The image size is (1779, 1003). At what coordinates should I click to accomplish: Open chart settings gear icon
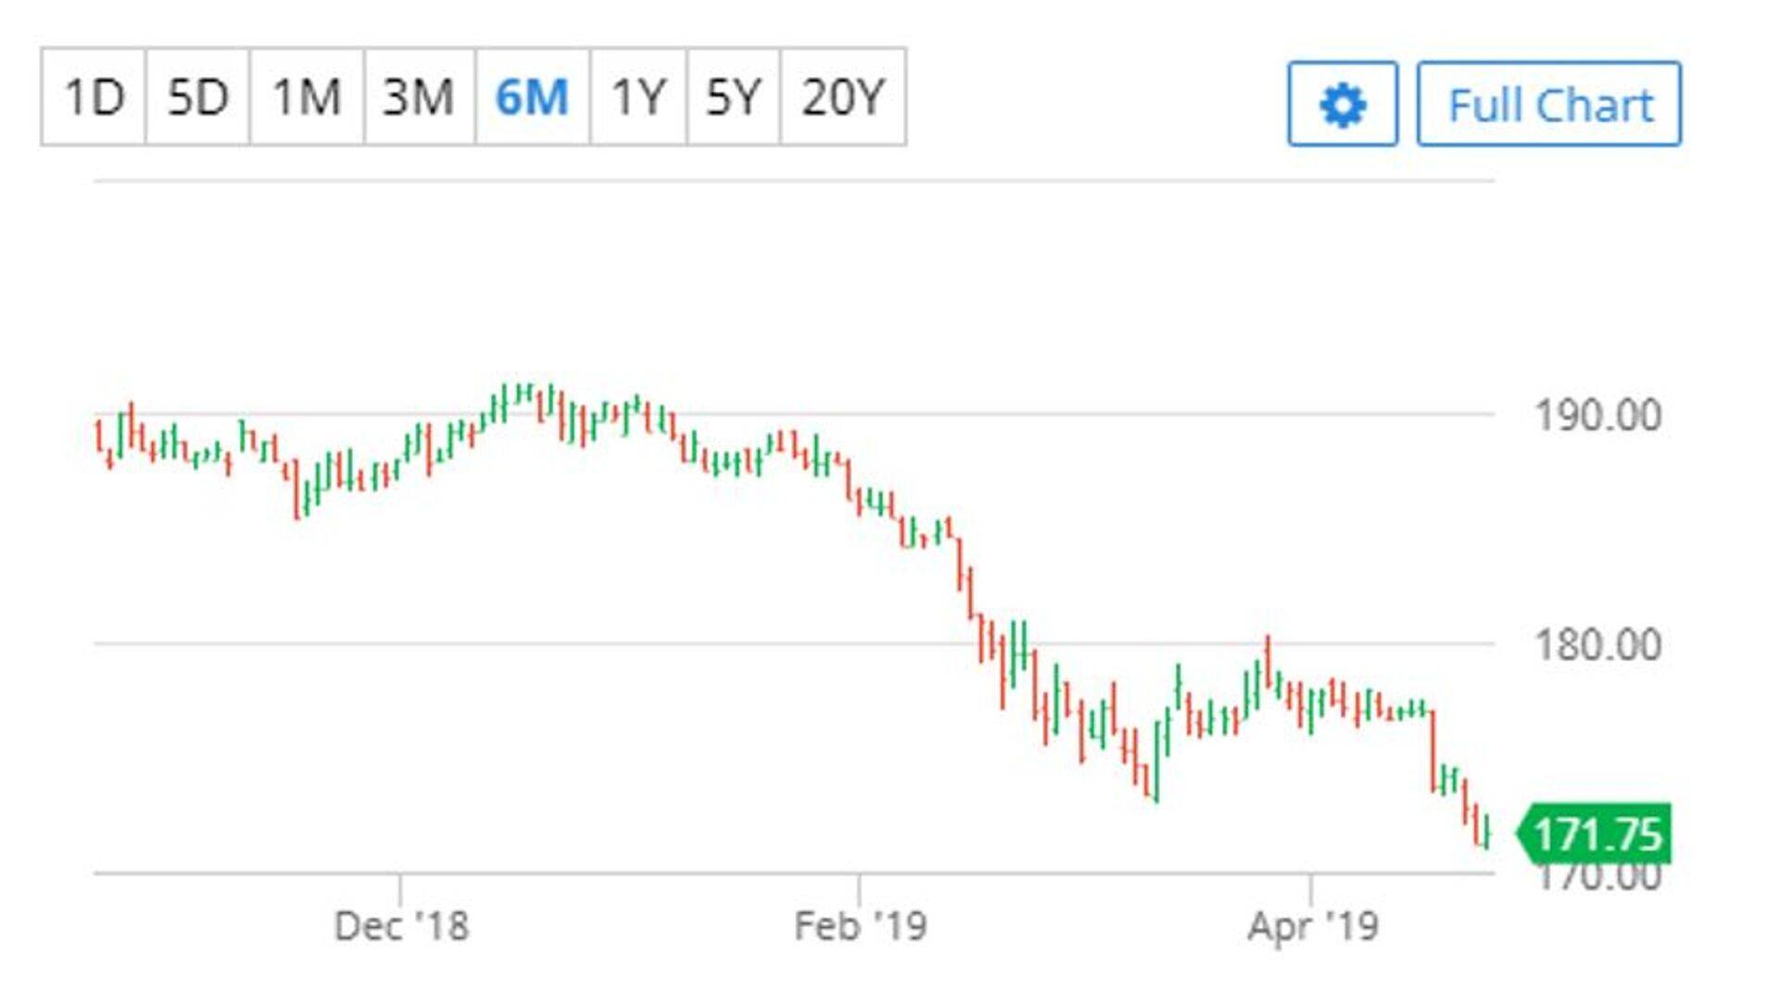(1342, 104)
